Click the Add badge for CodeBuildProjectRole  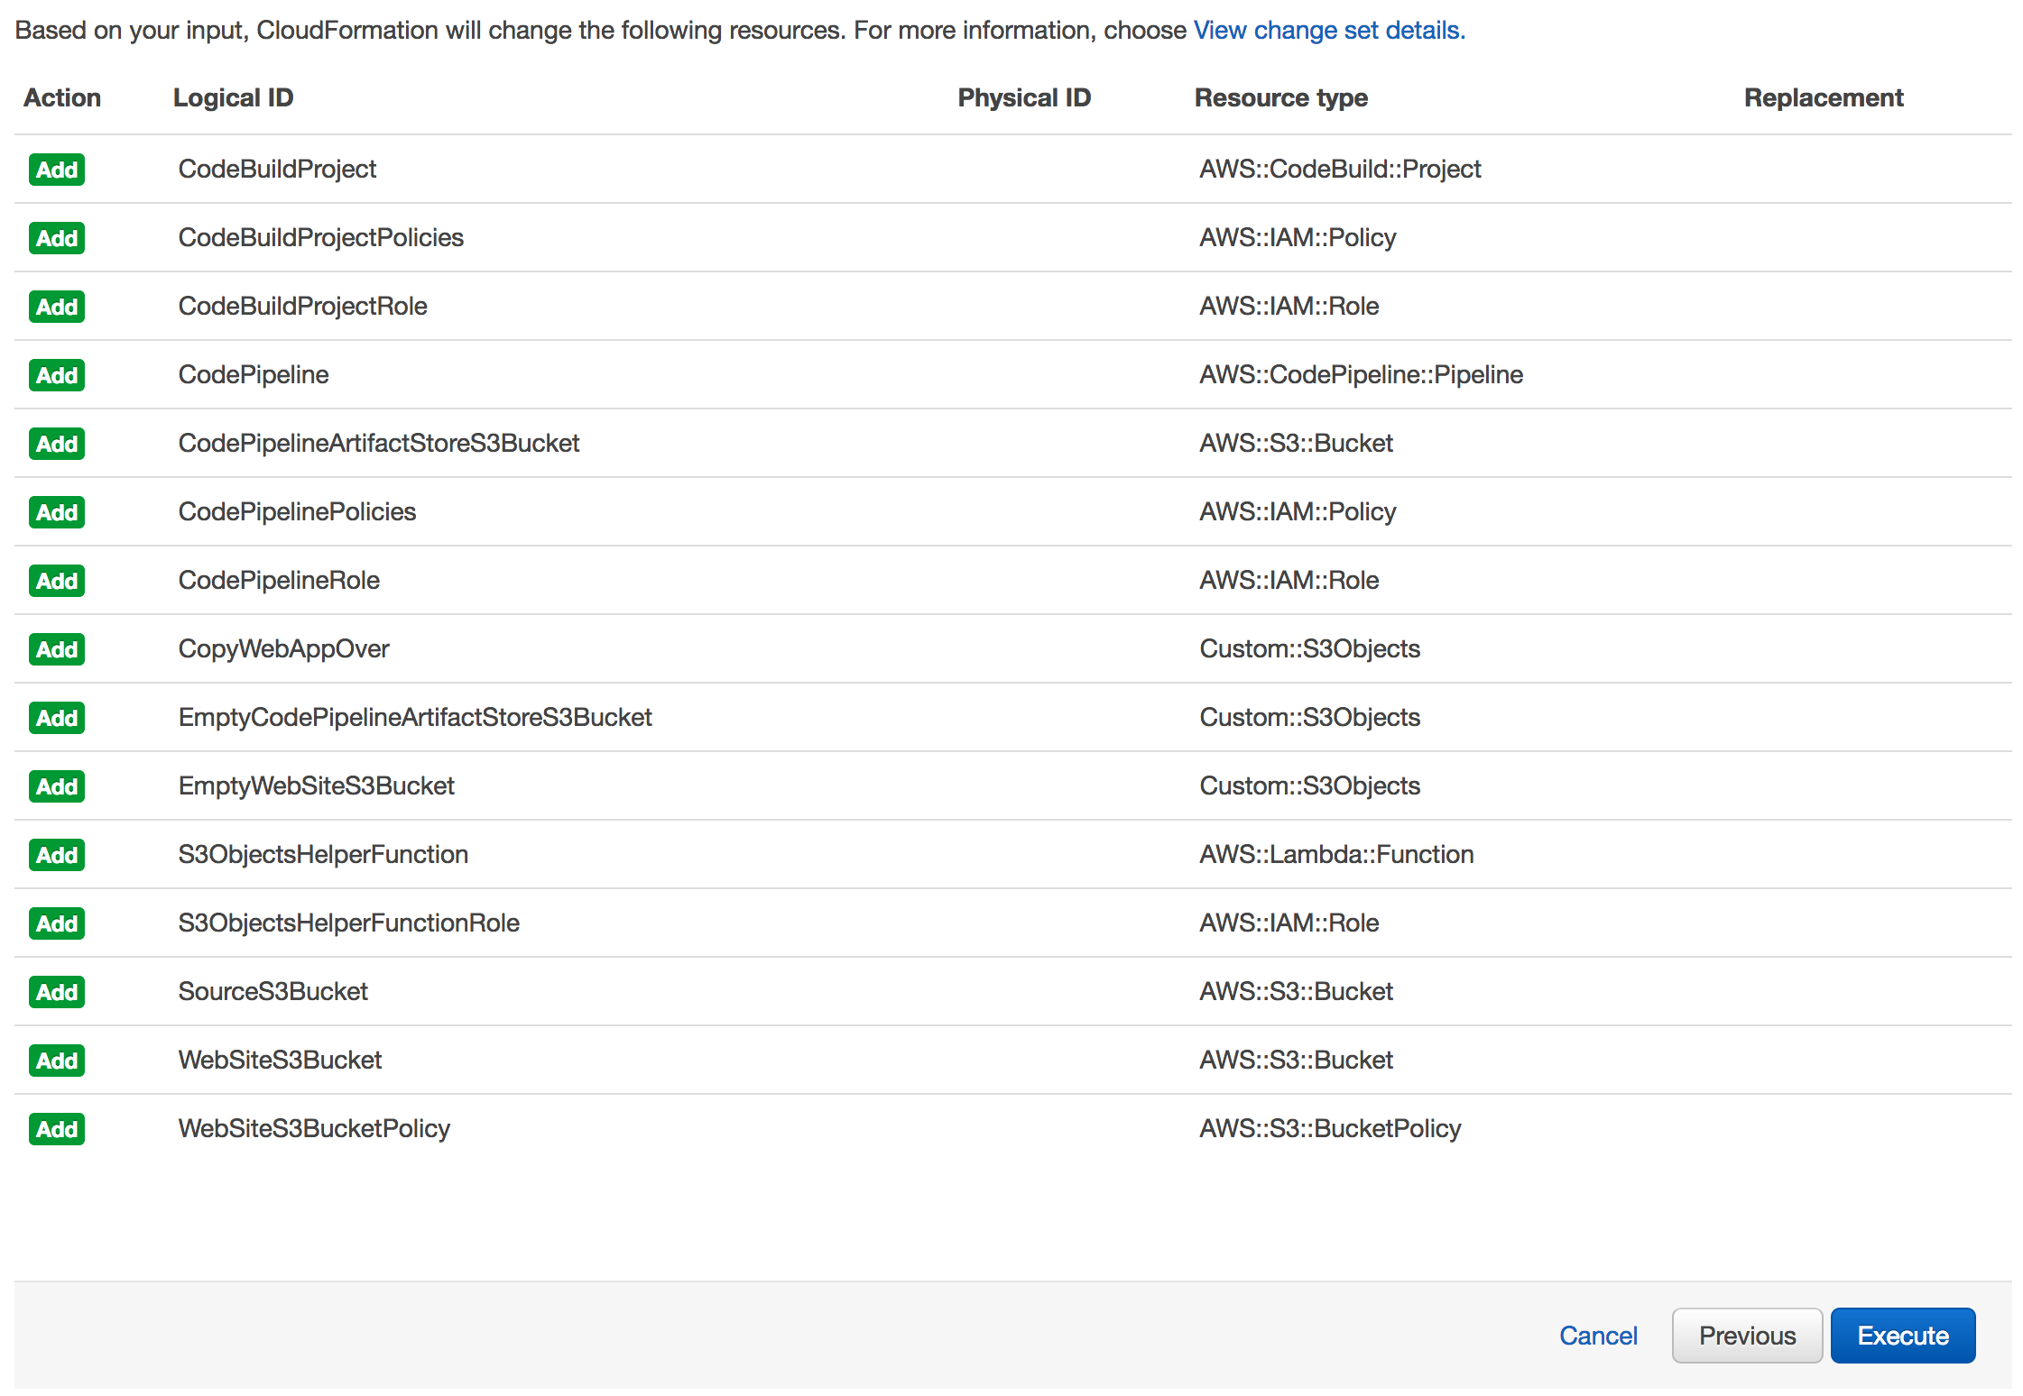(x=57, y=307)
